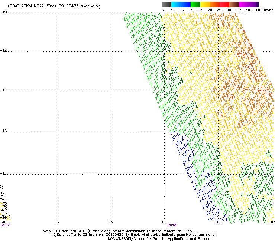Click the cyan-blue 5-15 knots color band
The image size is (275, 241).
pyautogui.click(x=181, y=4)
